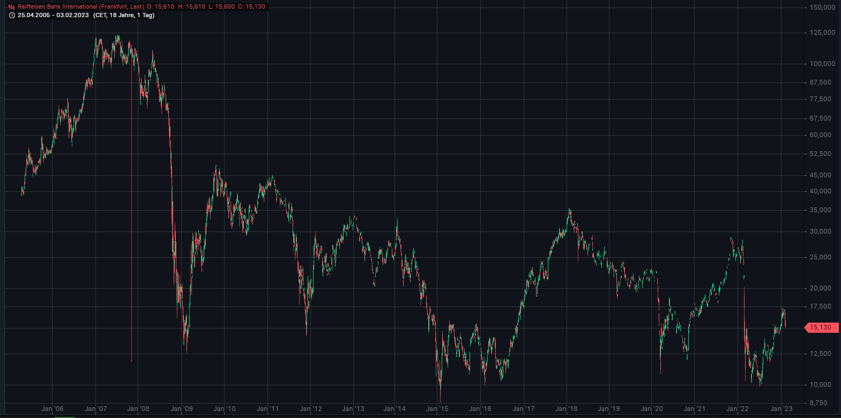The width and height of the screenshot is (841, 418).
Task: Select Jan '20 on the time axis
Action: pos(652,409)
